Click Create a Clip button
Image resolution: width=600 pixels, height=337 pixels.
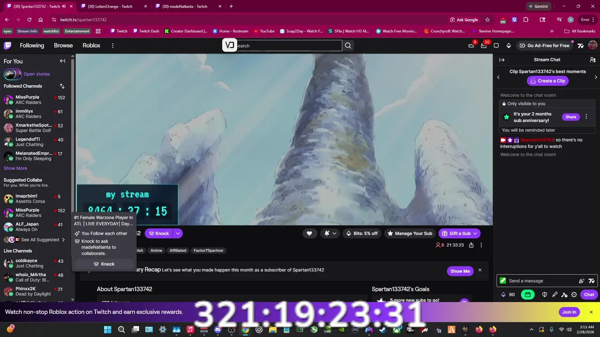tap(547, 81)
